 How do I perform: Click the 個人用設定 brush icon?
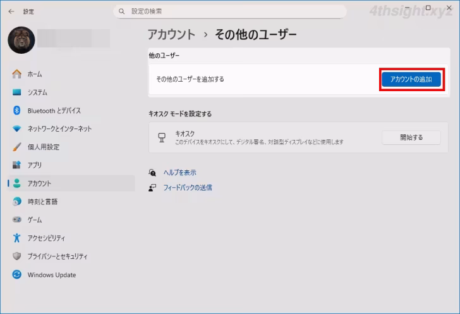pos(17,147)
